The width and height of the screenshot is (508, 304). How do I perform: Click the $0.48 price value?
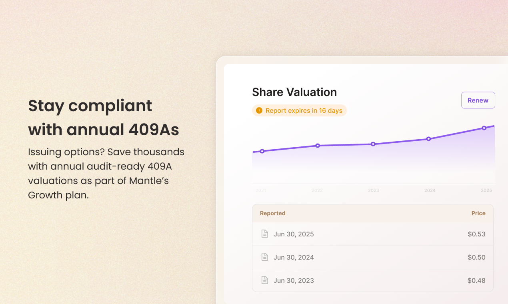point(476,281)
